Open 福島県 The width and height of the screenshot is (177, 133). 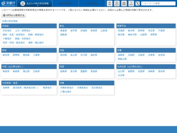click(63, 35)
